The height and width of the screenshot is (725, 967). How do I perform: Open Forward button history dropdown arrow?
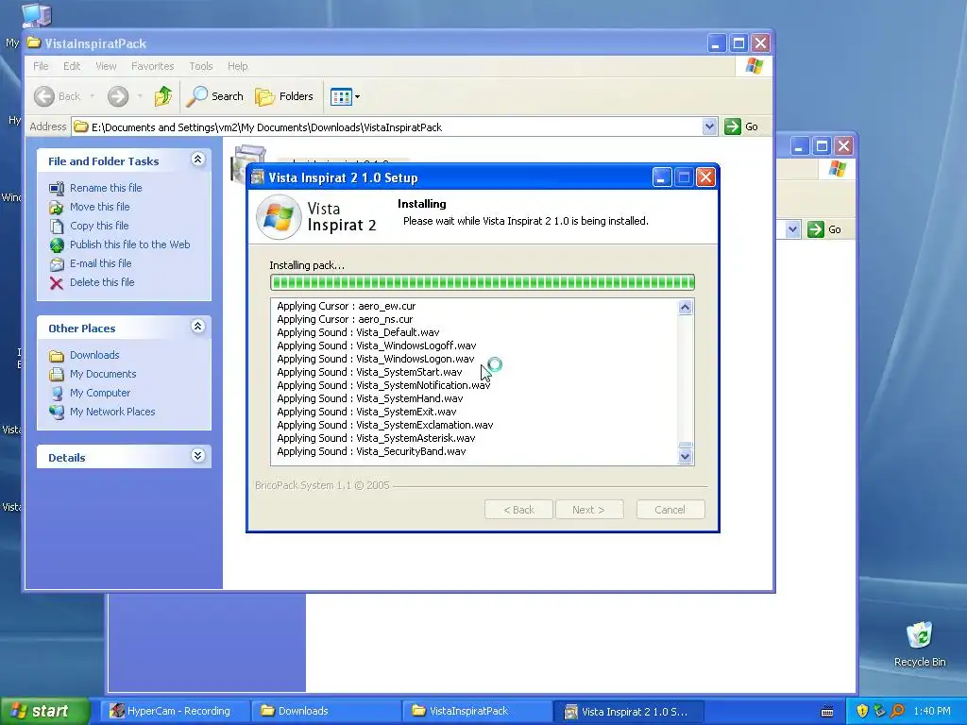click(x=140, y=96)
